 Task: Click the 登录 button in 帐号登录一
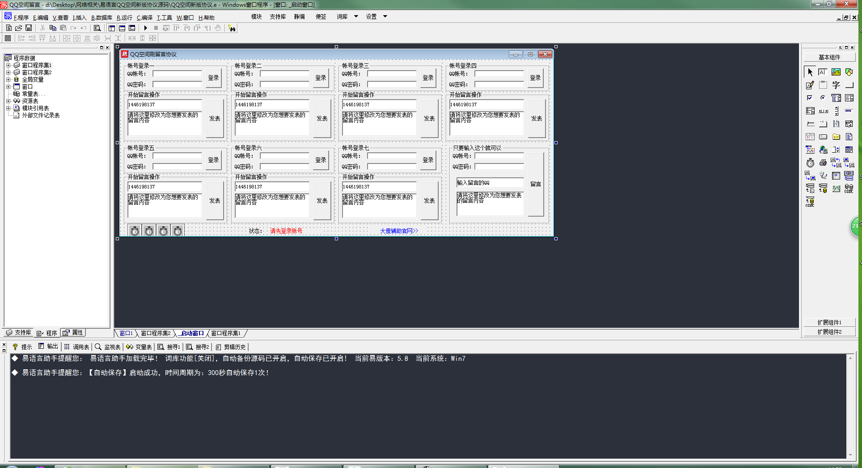(214, 78)
